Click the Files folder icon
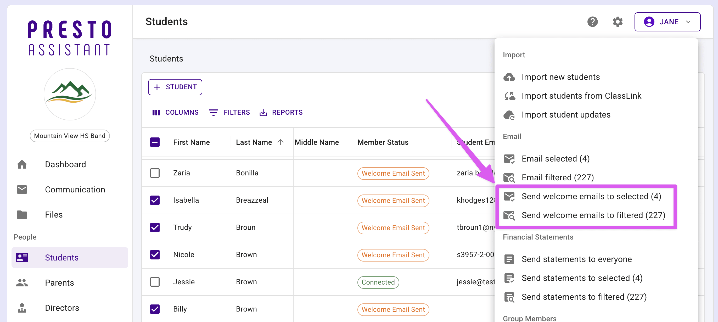The height and width of the screenshot is (322, 718). click(x=22, y=215)
